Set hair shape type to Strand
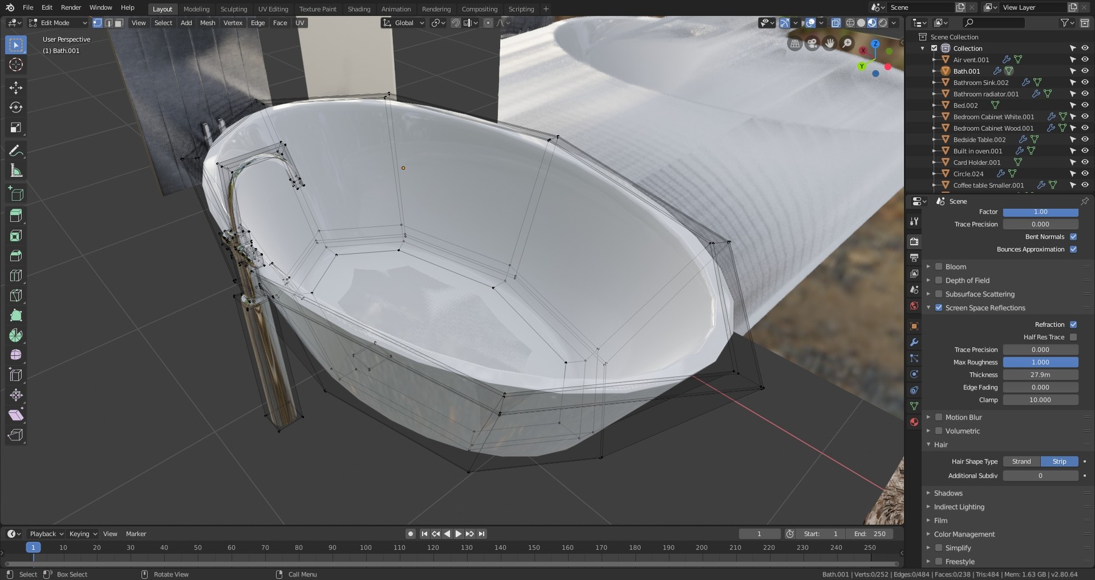Image resolution: width=1095 pixels, height=580 pixels. coord(1021,461)
